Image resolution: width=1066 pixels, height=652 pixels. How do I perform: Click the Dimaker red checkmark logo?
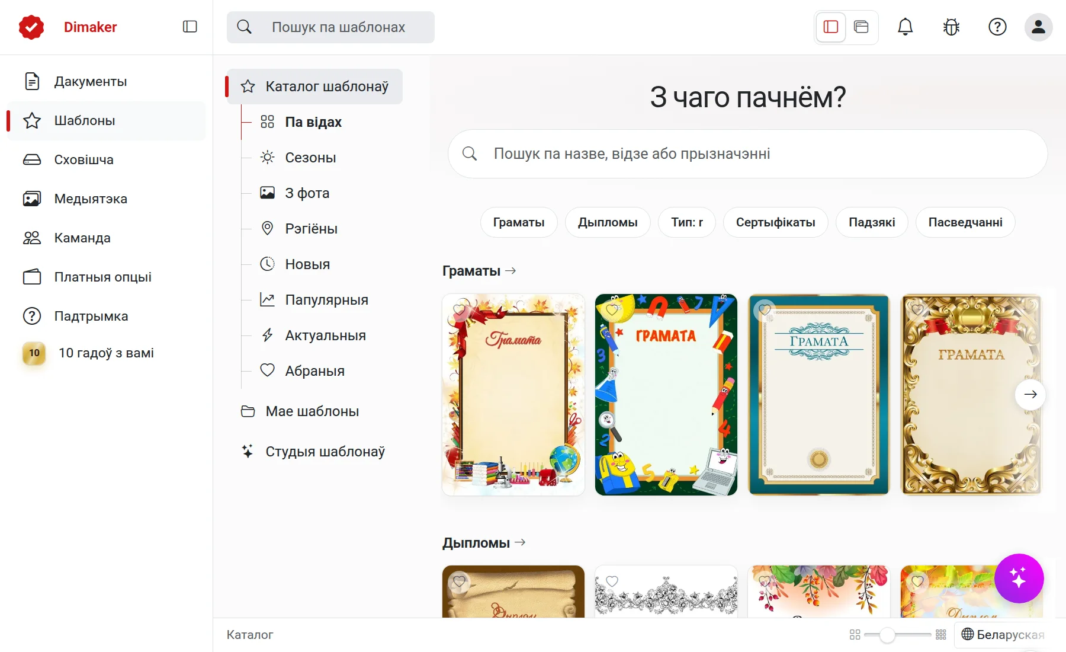[x=31, y=27]
